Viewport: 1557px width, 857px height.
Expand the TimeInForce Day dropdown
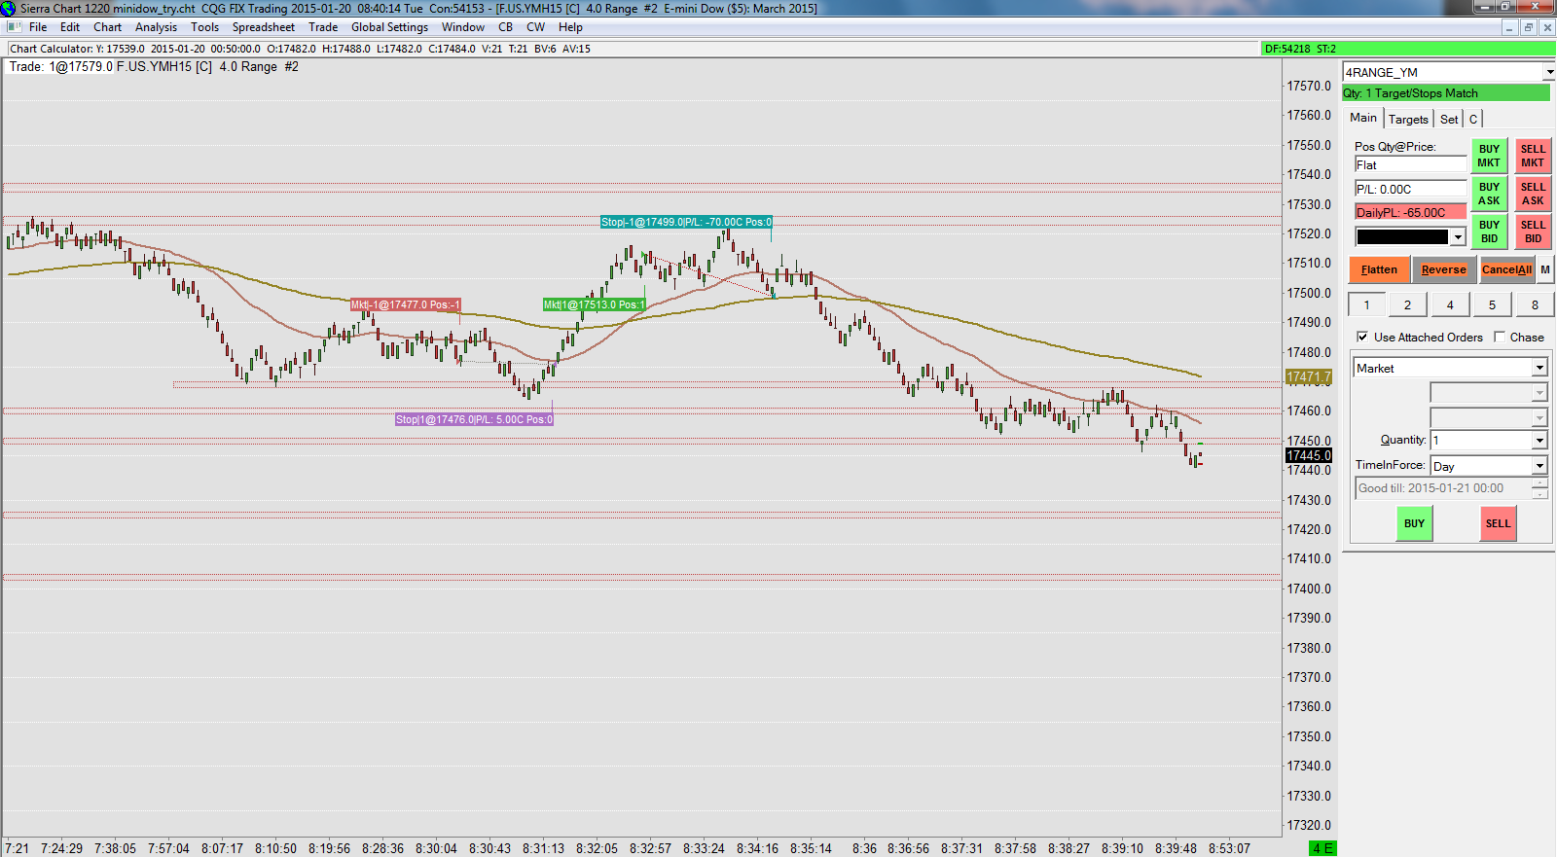[x=1539, y=466]
